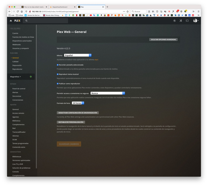Image resolution: width=208 pixels, height=186 pixels.
Task: Open the YouTube bookmark icon
Action: 91,15
